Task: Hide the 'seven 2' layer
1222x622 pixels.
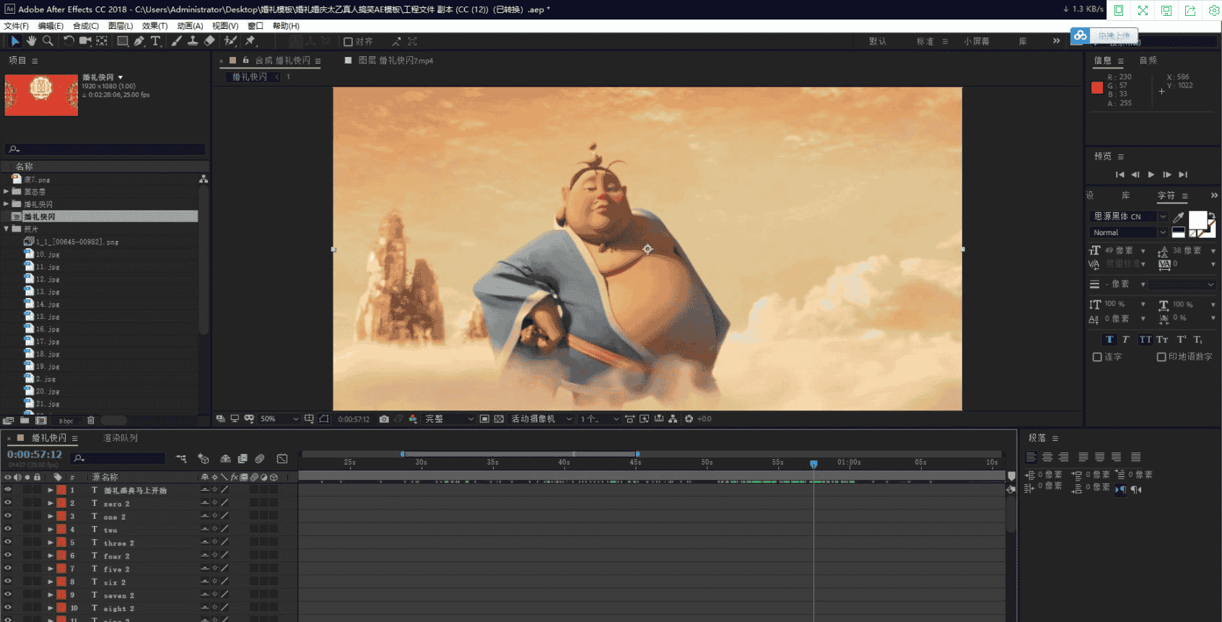Action: click(x=8, y=595)
